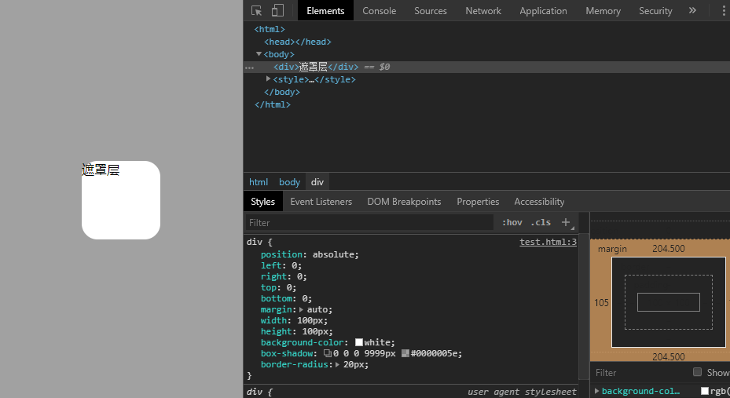Open the DevTools kebab menu

[x=724, y=10]
